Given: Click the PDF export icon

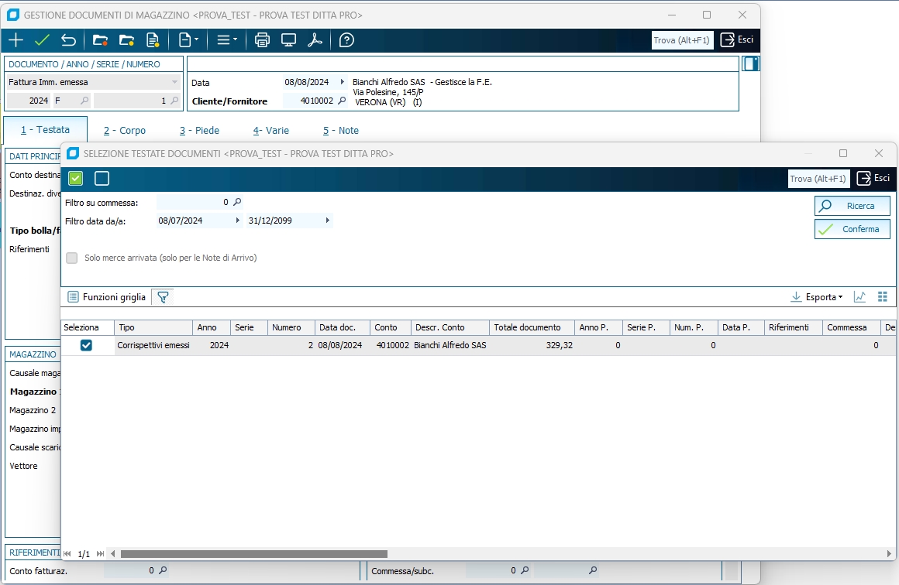Looking at the screenshot, I should click(x=315, y=40).
